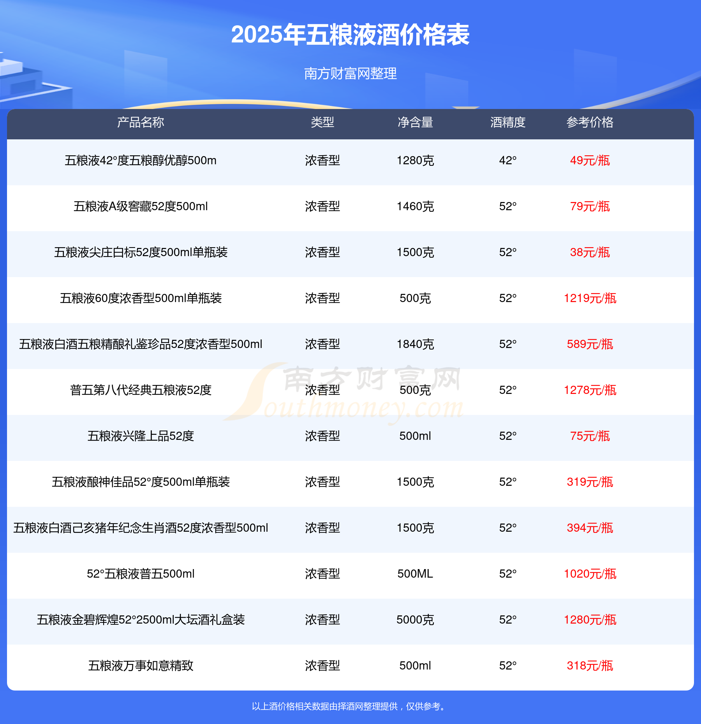Select product name "五粮液42°度五粮醇优醇500m"
This screenshot has width=701, height=724.
[141, 160]
